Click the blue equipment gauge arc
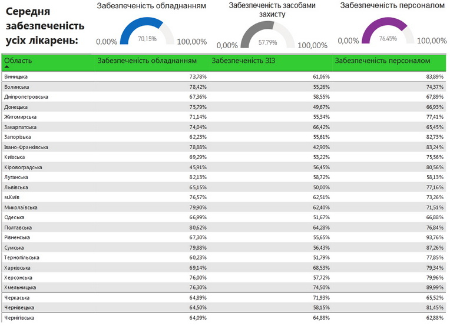This screenshot has height=329, width=450. 131,25
